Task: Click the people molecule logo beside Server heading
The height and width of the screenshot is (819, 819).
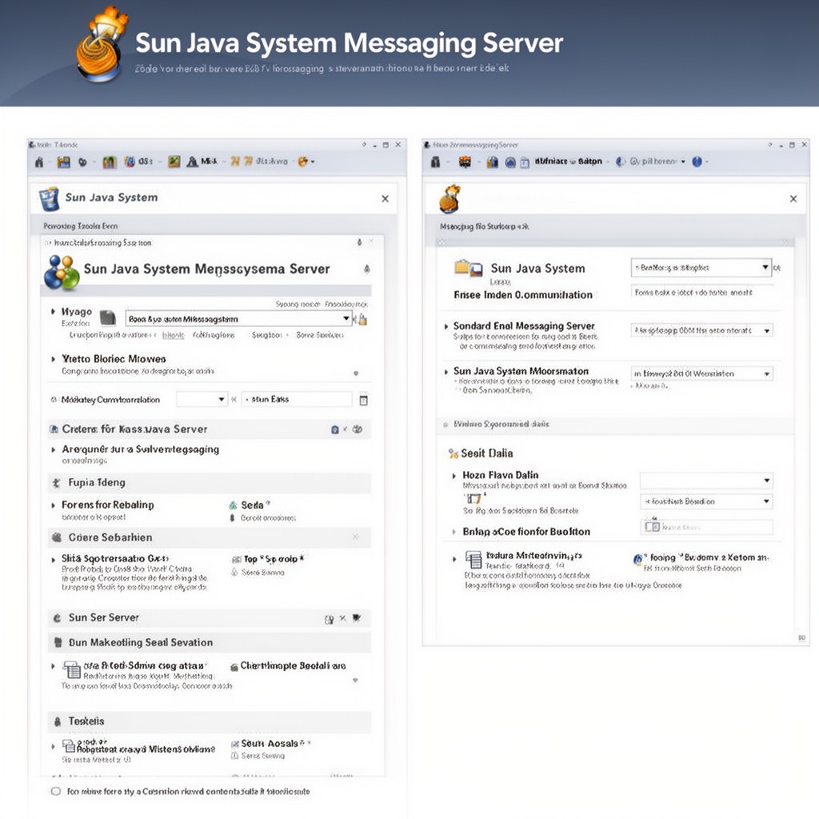Action: pyautogui.click(x=61, y=272)
